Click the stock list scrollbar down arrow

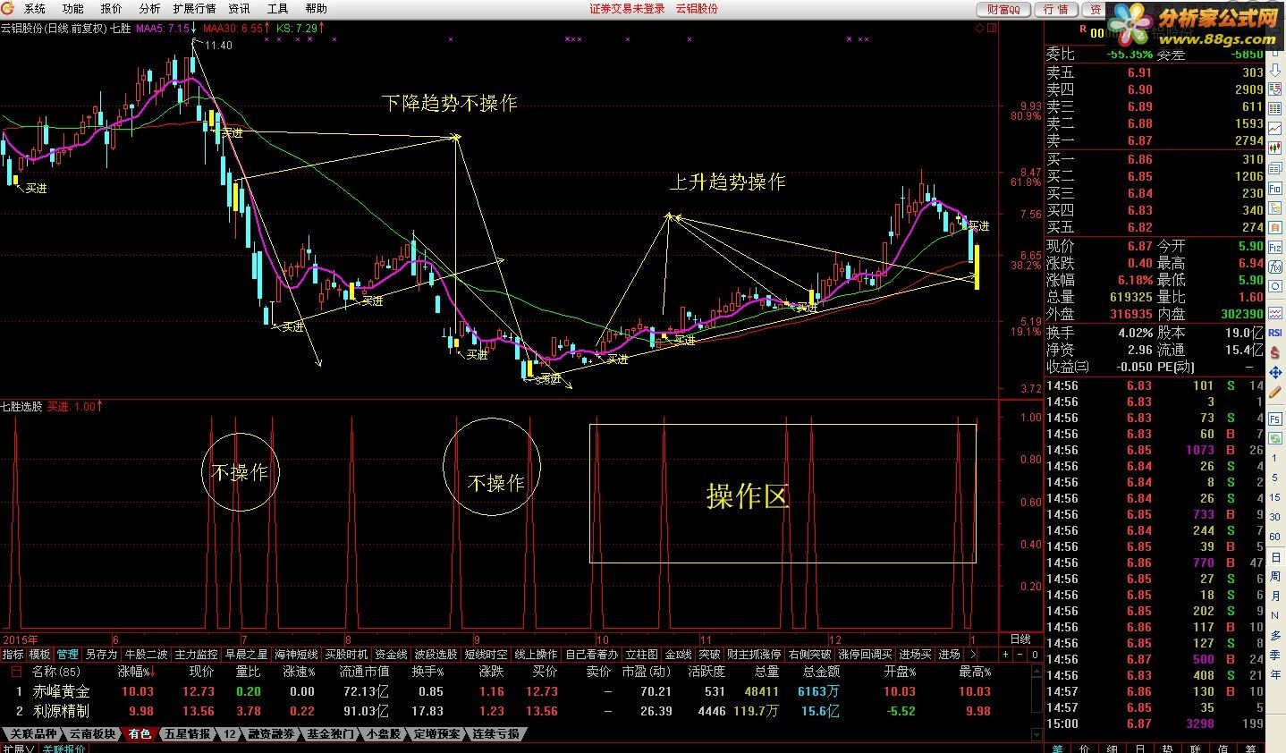pyautogui.click(x=1036, y=734)
